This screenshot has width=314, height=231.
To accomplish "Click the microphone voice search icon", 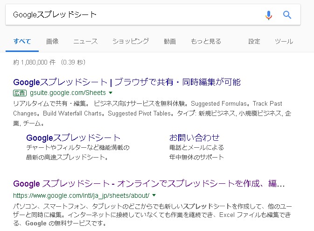I will tap(268, 15).
